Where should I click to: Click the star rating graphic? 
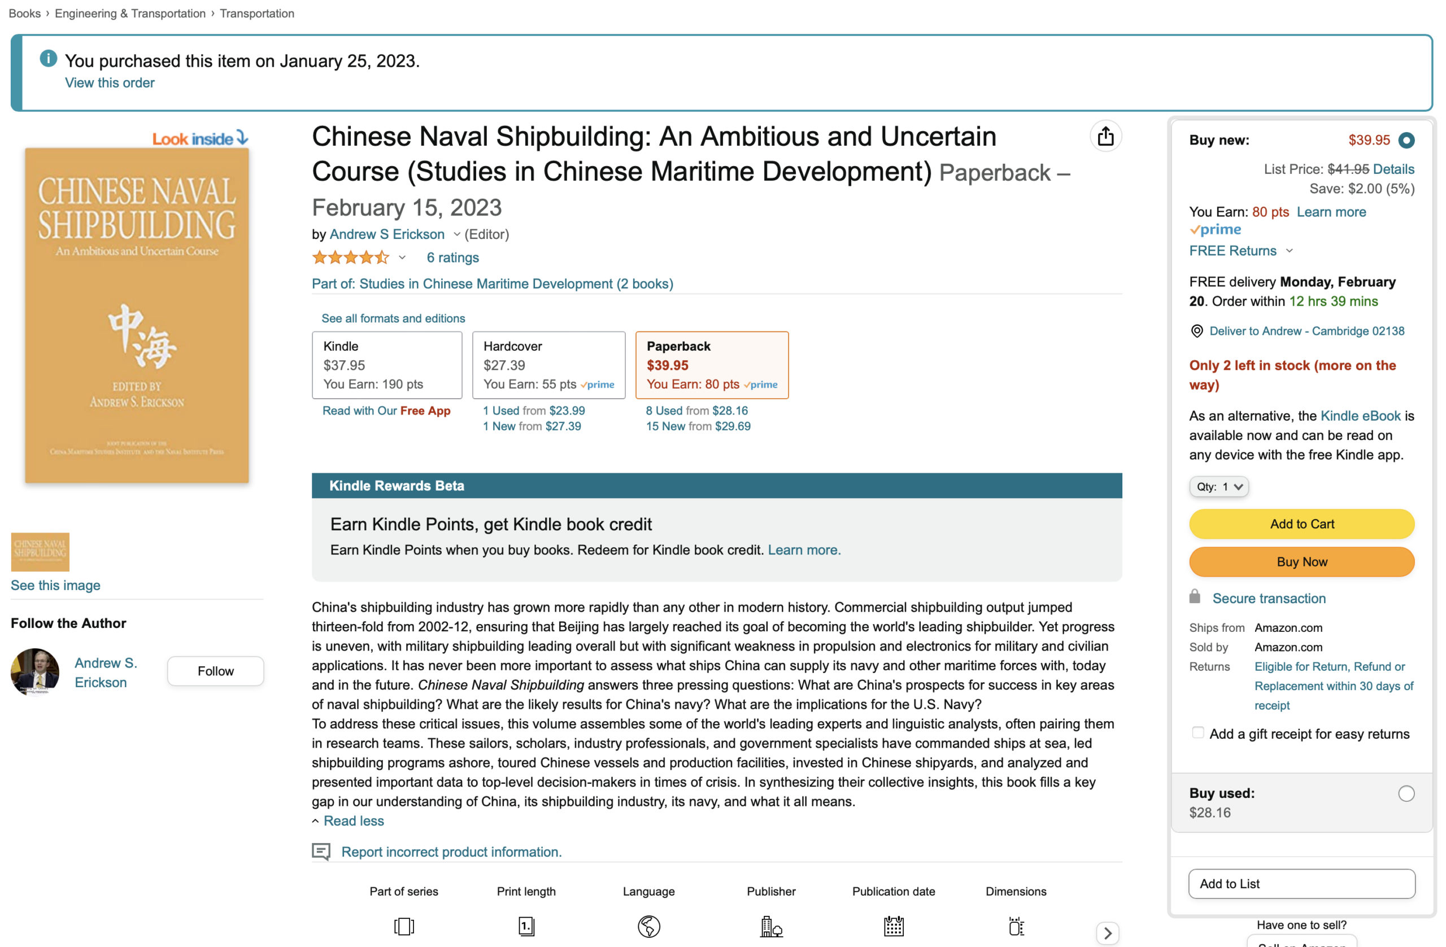click(x=351, y=258)
